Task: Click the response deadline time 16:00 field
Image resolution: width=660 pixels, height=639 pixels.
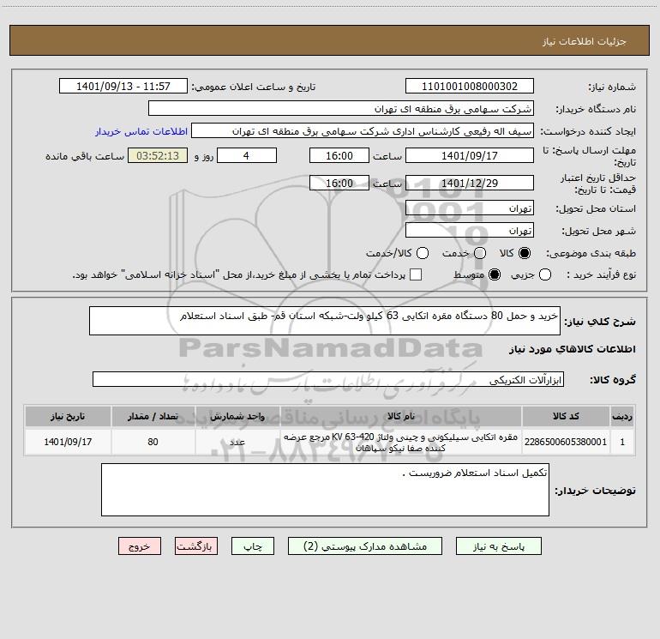Action: pyautogui.click(x=339, y=155)
